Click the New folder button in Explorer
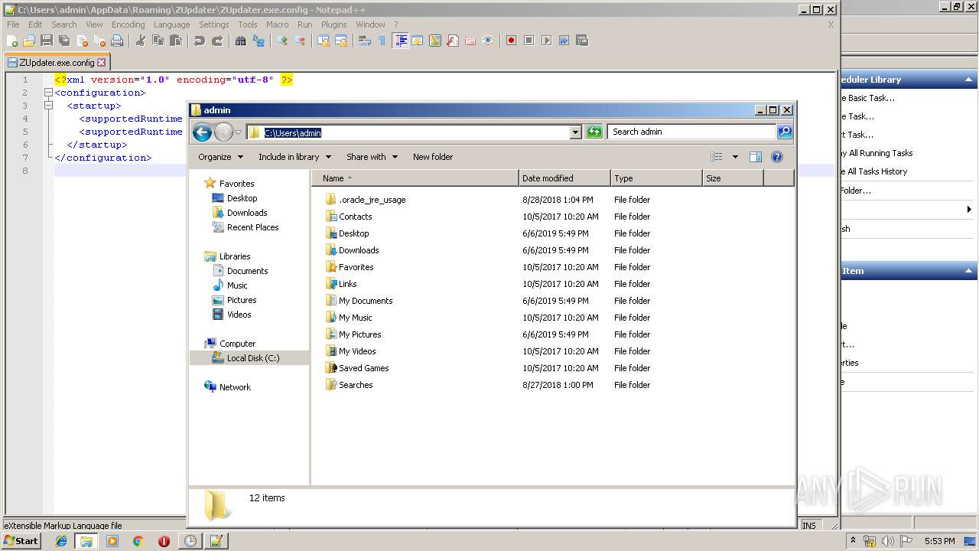Screen dimensions: 979x551 433,157
